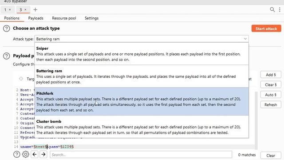
Task: Click the target crosshair icon
Action: point(21,79)
